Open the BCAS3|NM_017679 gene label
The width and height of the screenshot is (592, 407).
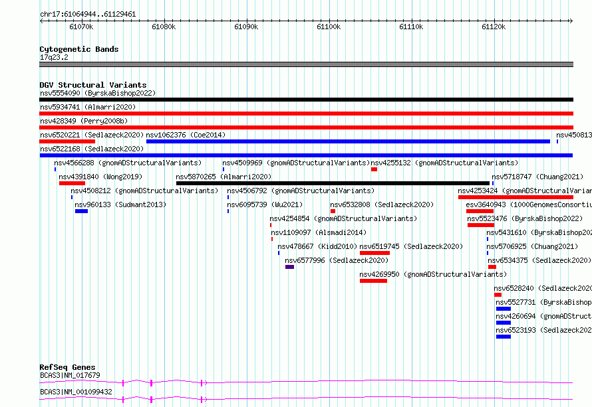point(71,375)
